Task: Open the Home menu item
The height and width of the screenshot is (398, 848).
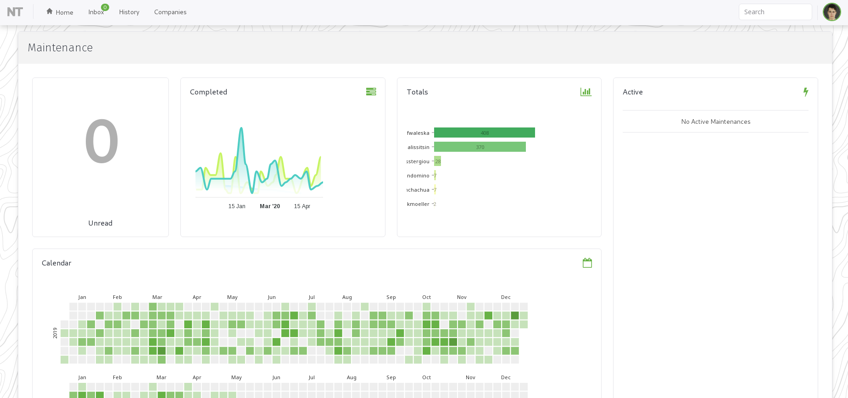Action: (60, 12)
